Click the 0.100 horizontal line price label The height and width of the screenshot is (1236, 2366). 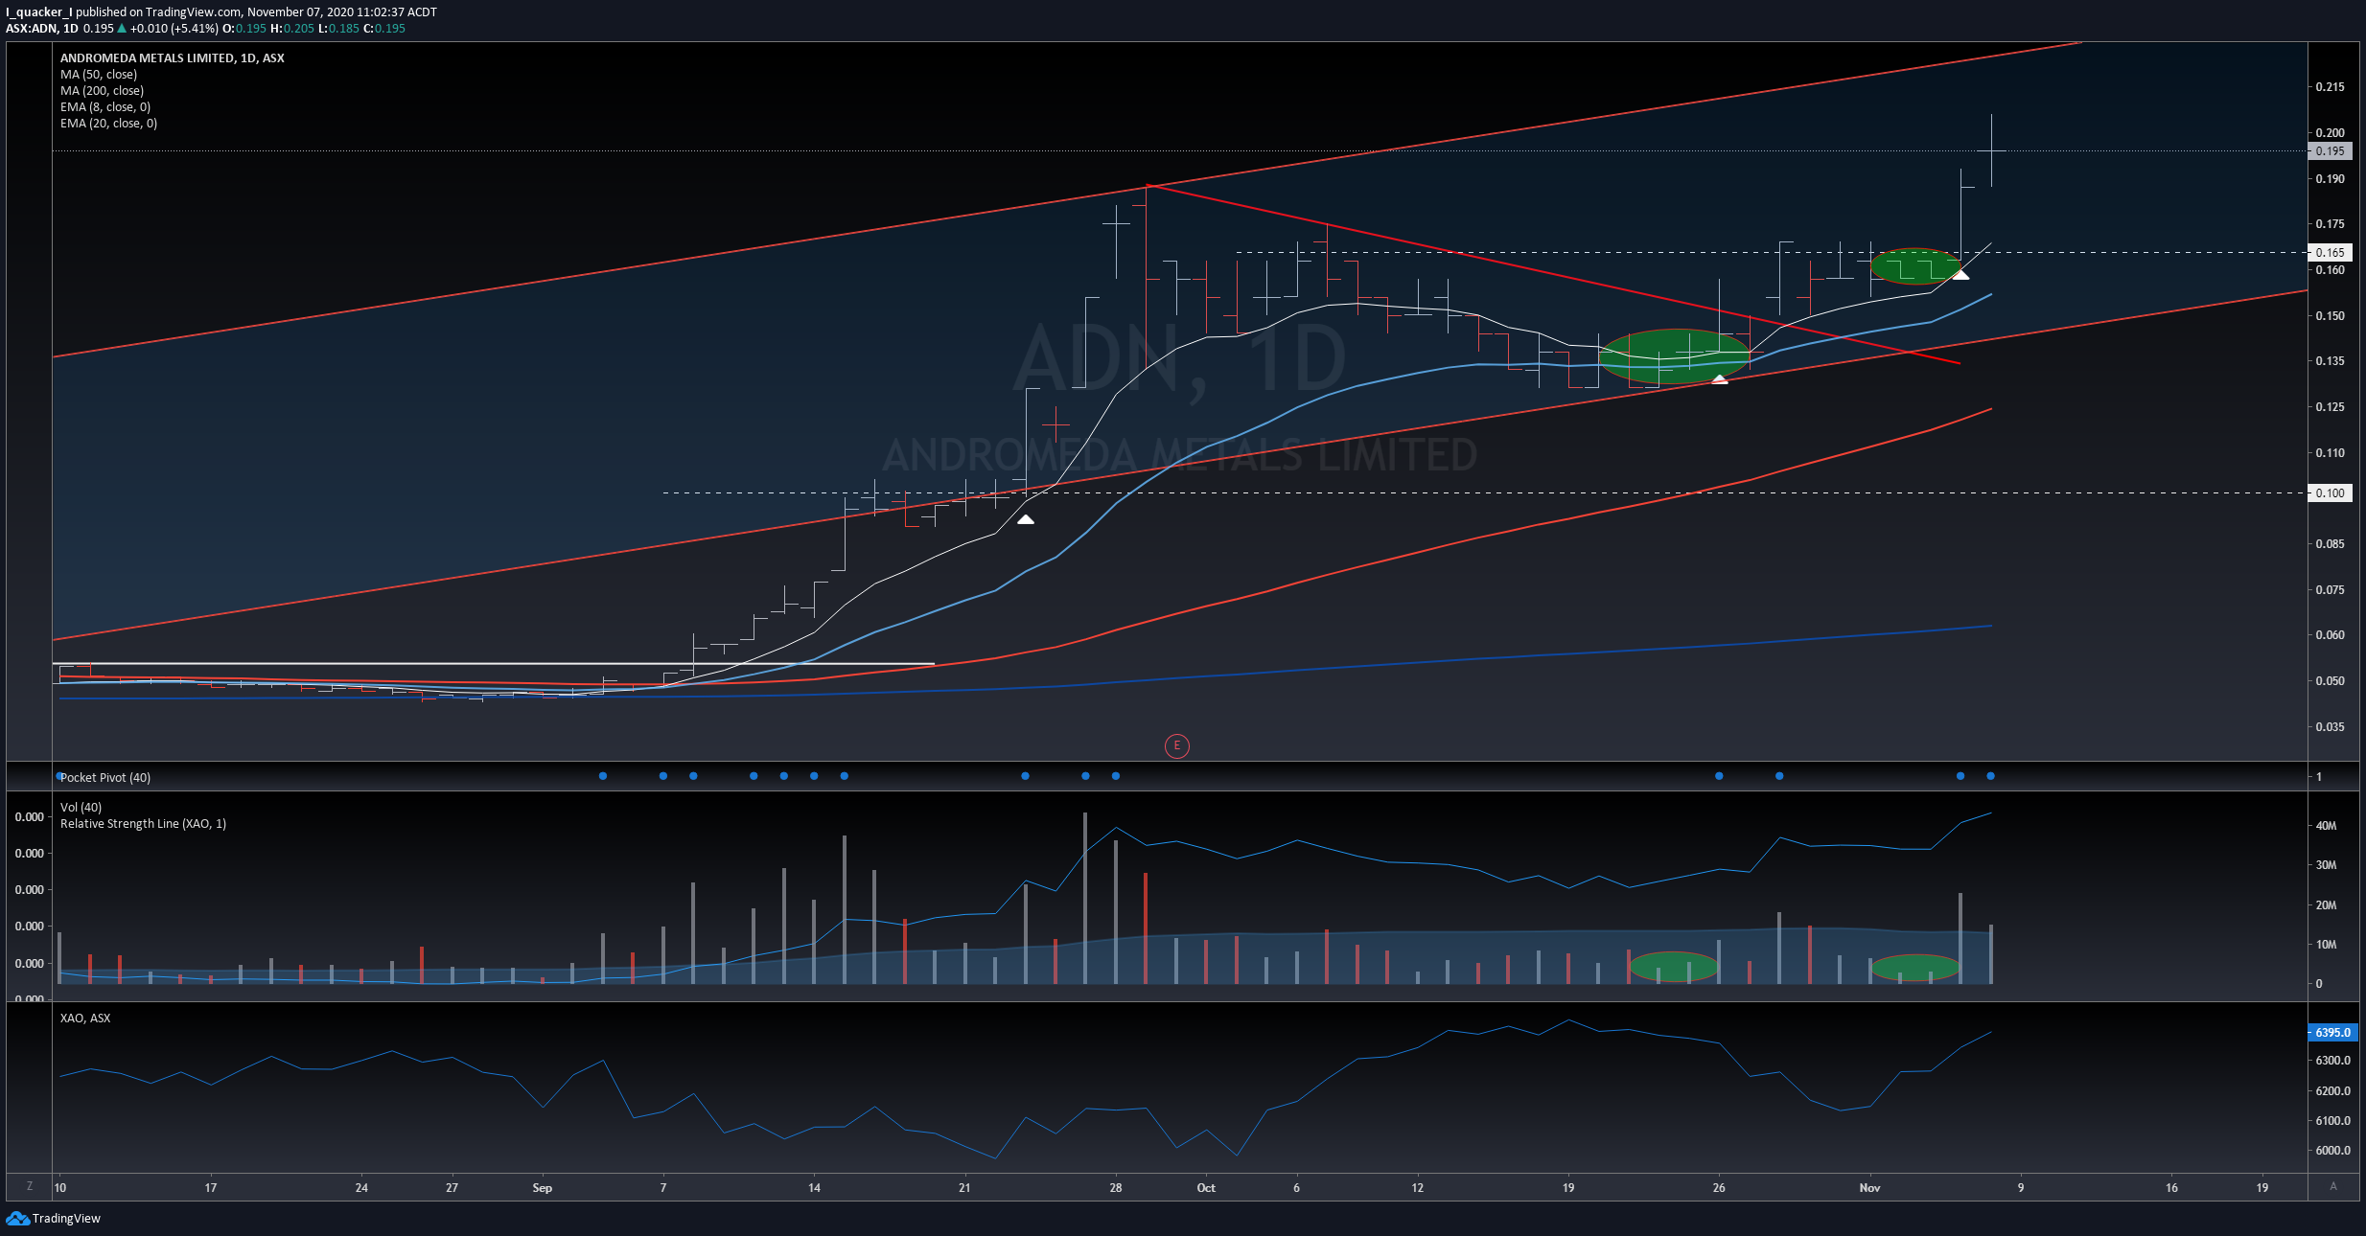pyautogui.click(x=2330, y=493)
